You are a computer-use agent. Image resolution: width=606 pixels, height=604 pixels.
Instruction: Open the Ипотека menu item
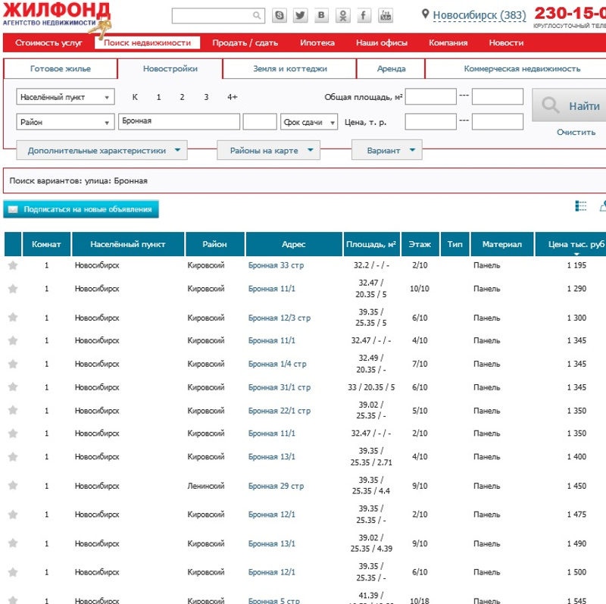coord(317,43)
